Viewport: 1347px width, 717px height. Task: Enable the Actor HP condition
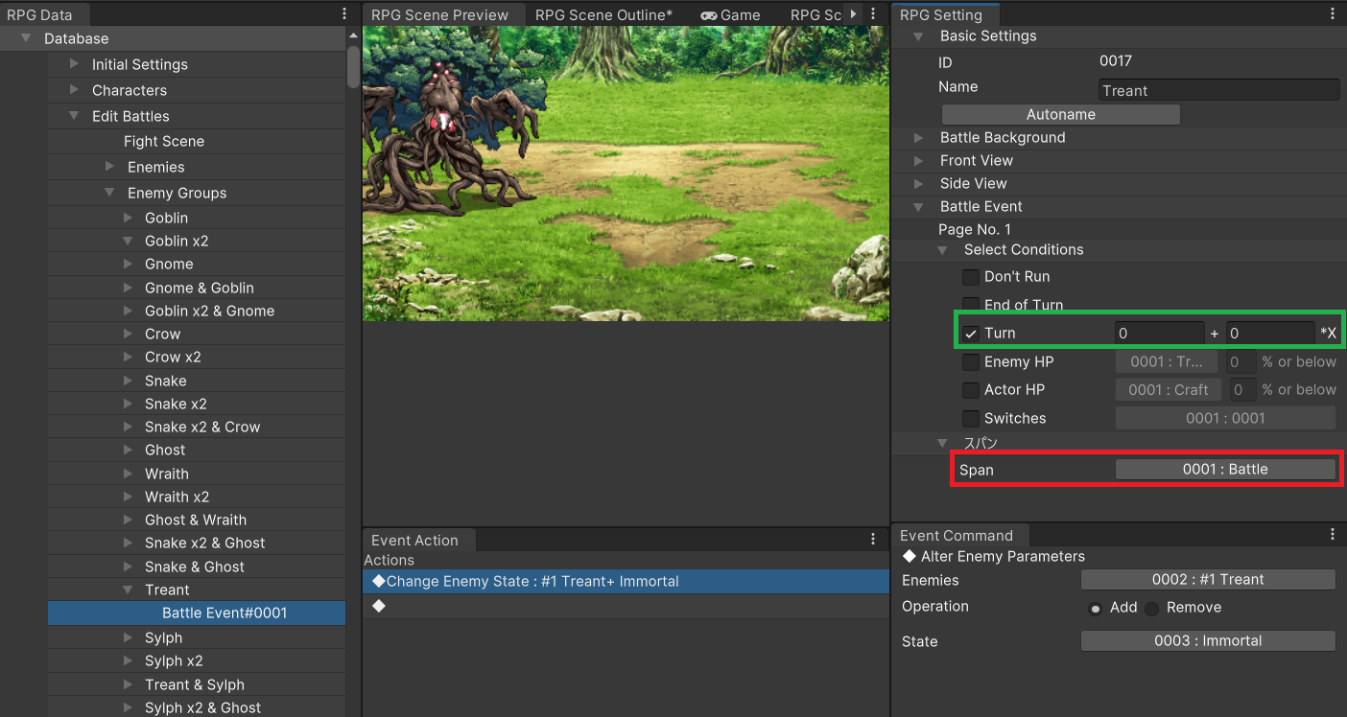point(971,390)
